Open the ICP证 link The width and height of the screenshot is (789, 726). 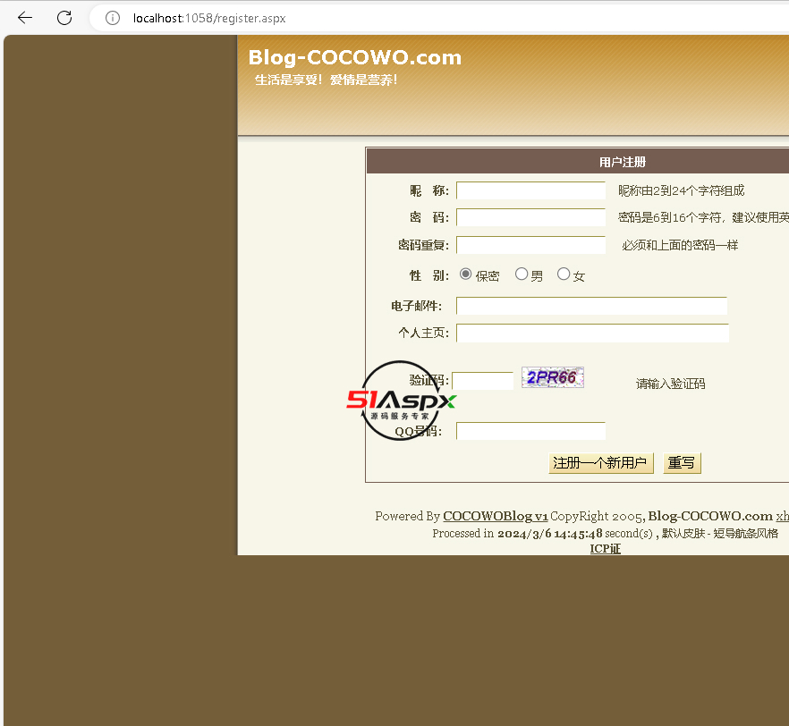pyautogui.click(x=605, y=548)
